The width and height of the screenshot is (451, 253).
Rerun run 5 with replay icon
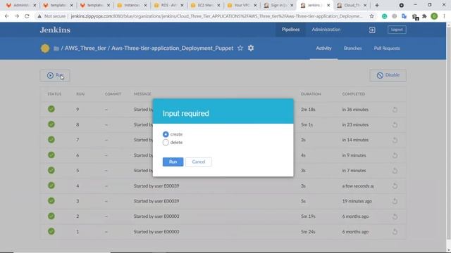[x=395, y=170]
